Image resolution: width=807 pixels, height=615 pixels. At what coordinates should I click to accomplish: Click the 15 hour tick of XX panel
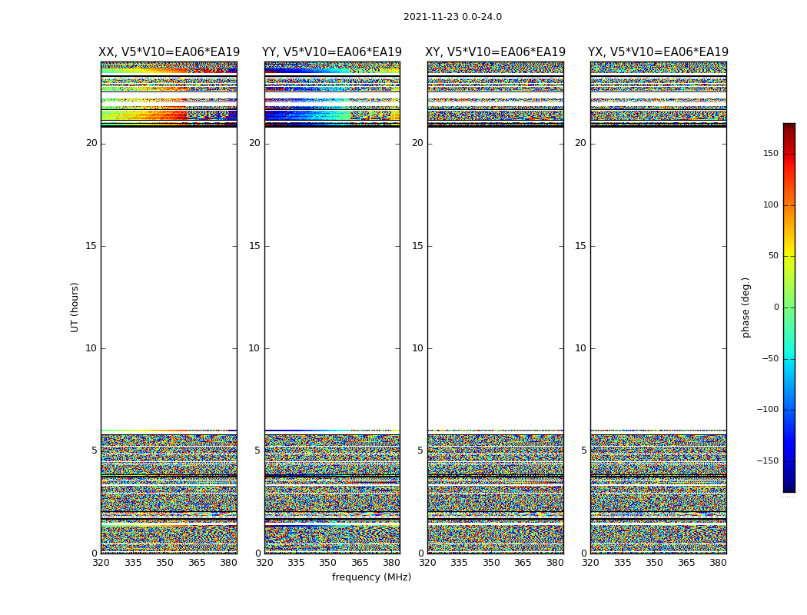[x=91, y=246]
